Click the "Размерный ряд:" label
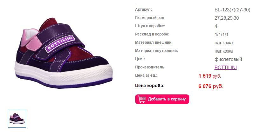The height and width of the screenshot is (135, 254). [150, 18]
